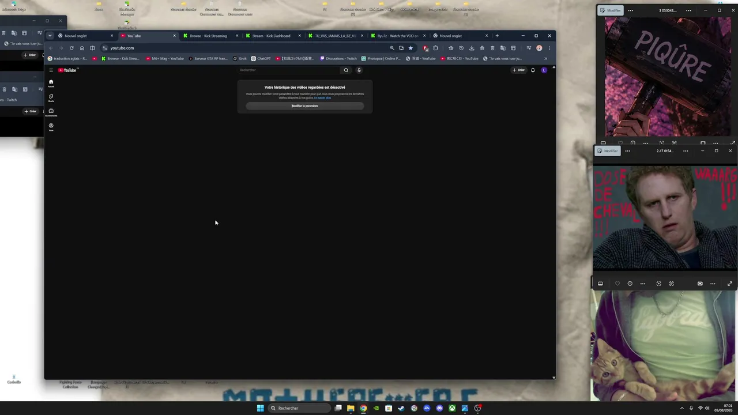Open the M6+ Mag - YouTube bookmark
The width and height of the screenshot is (738, 415).
pyautogui.click(x=165, y=58)
